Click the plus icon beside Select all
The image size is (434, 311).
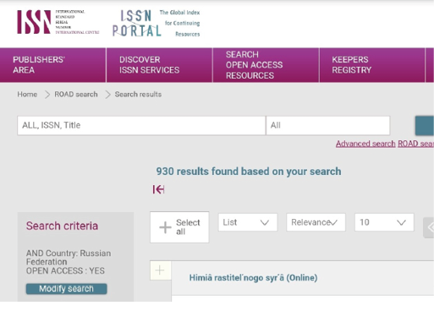(x=165, y=227)
